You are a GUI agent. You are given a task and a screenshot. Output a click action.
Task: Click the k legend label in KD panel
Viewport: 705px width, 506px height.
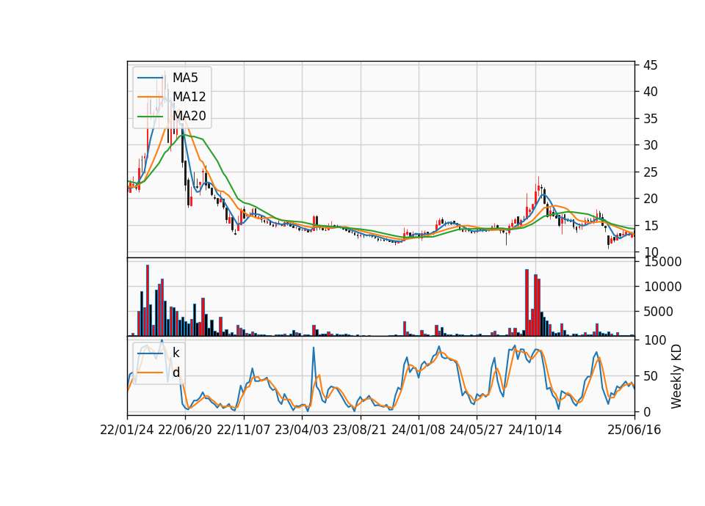coord(176,353)
